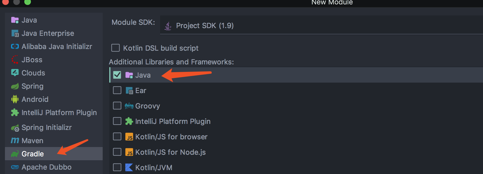This screenshot has height=174, width=483.
Task: Tick the Kotlin/JS for browser checkbox
Action: (x=117, y=137)
